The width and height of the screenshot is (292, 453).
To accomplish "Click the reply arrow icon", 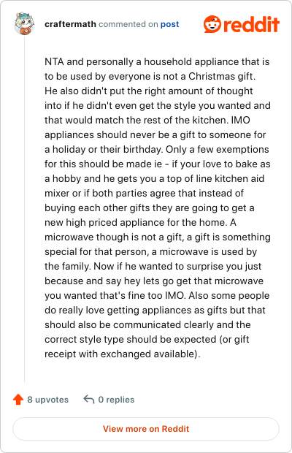I will 89,399.
